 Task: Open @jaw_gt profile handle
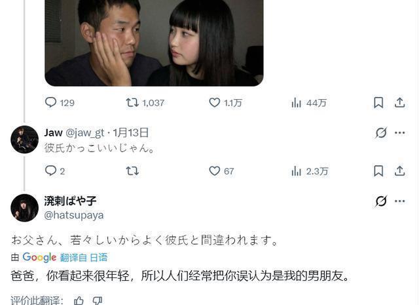(84, 132)
